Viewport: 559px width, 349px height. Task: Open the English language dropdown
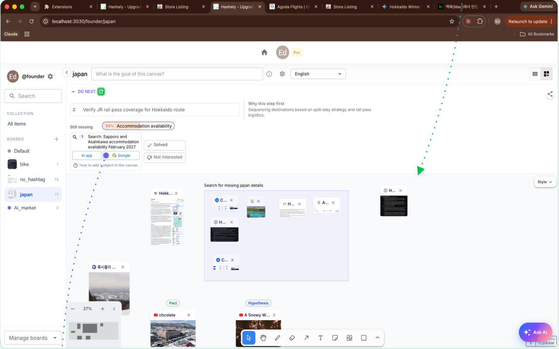(x=318, y=74)
